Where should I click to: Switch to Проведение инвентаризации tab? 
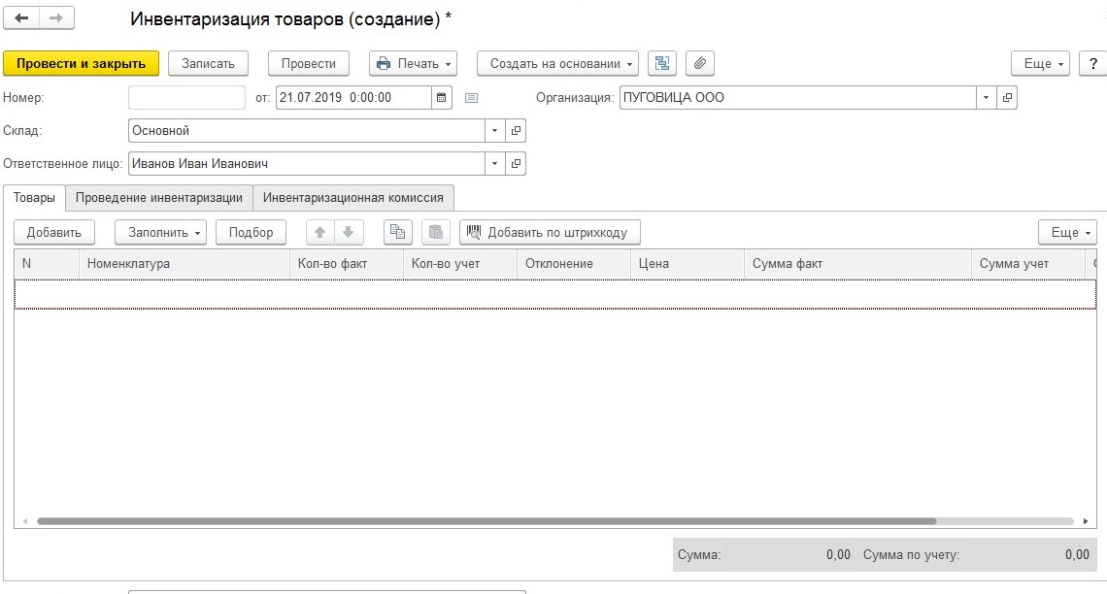(x=159, y=197)
